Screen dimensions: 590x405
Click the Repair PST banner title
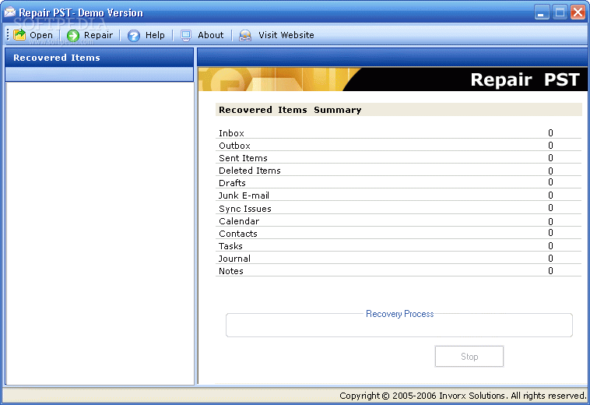[525, 79]
